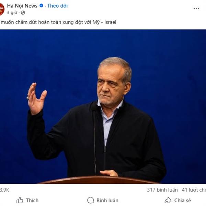Open the Hà Nội News page name
The image size is (206, 206).
point(22,5)
